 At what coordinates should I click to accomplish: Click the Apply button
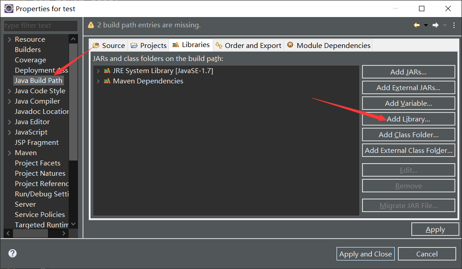(x=435, y=229)
